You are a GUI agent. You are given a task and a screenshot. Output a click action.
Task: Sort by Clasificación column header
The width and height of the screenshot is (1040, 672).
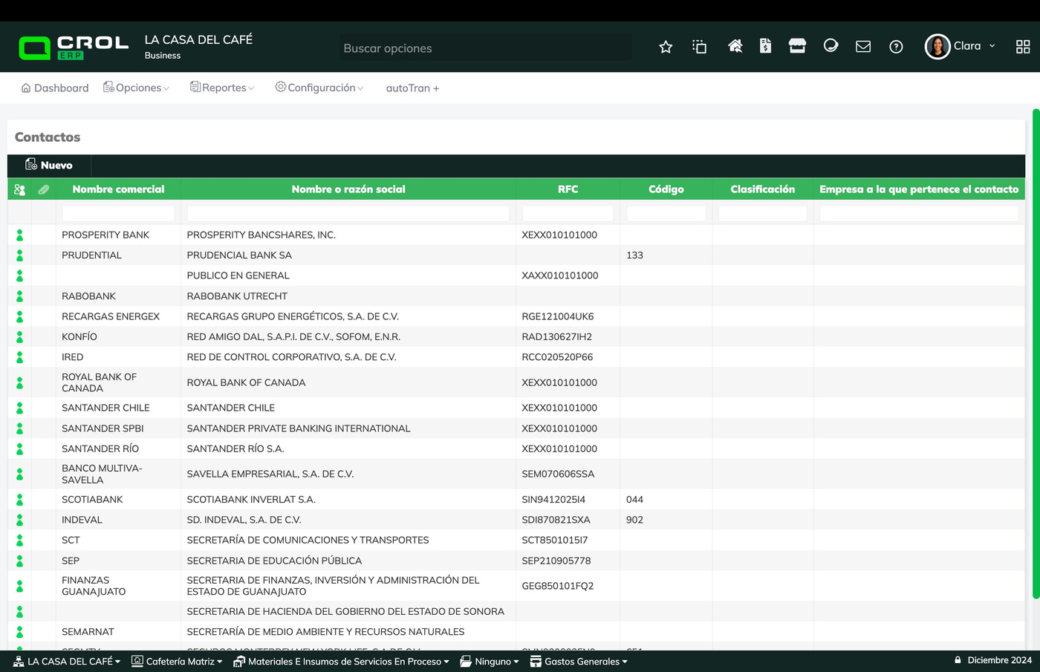[x=763, y=189]
